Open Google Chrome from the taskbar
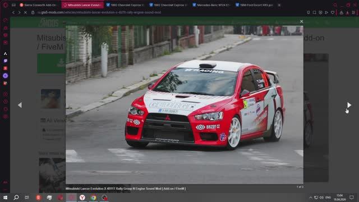 point(94,198)
